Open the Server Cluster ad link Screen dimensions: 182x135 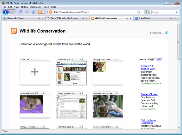(x=149, y=94)
